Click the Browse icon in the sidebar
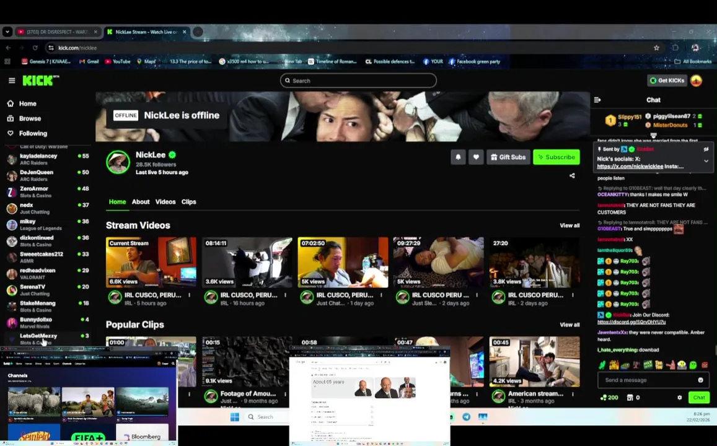717x446 pixels. tap(11, 118)
